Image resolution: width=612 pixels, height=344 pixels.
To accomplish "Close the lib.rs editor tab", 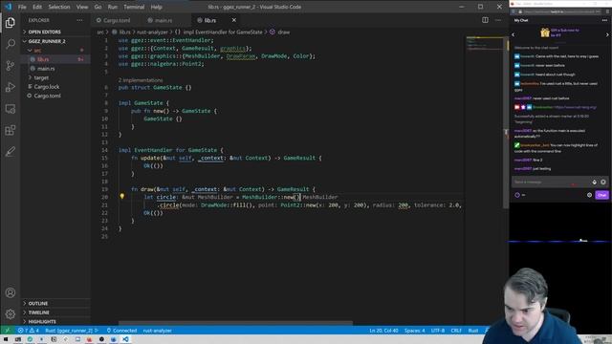I will [x=233, y=20].
